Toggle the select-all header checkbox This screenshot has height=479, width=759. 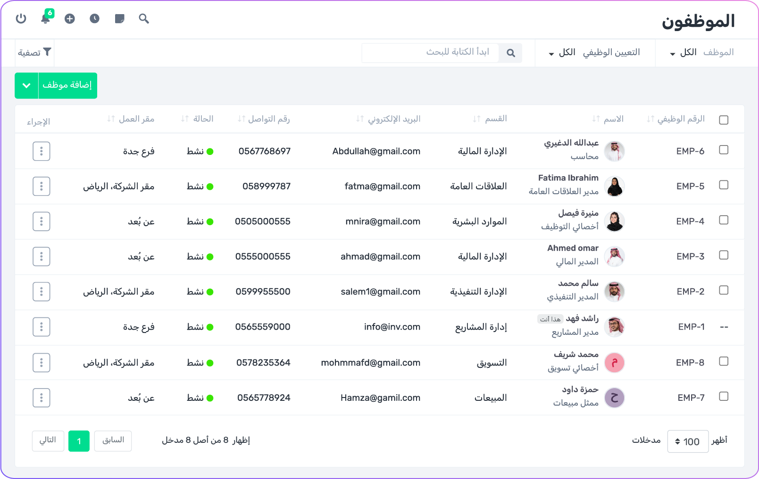pos(724,120)
